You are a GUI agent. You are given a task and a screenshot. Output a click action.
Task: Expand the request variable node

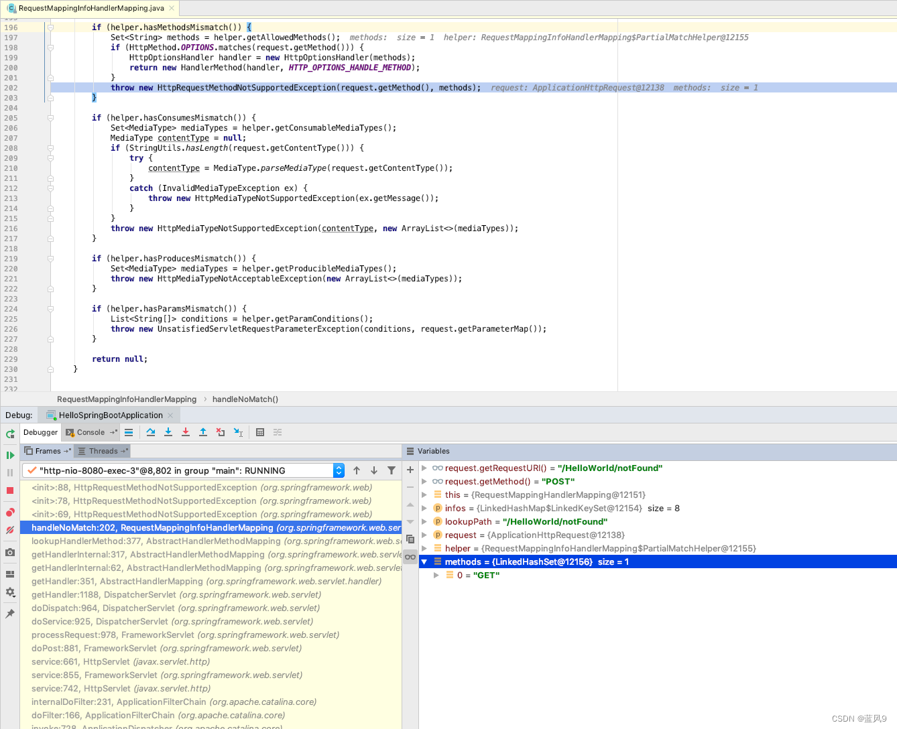coord(424,535)
